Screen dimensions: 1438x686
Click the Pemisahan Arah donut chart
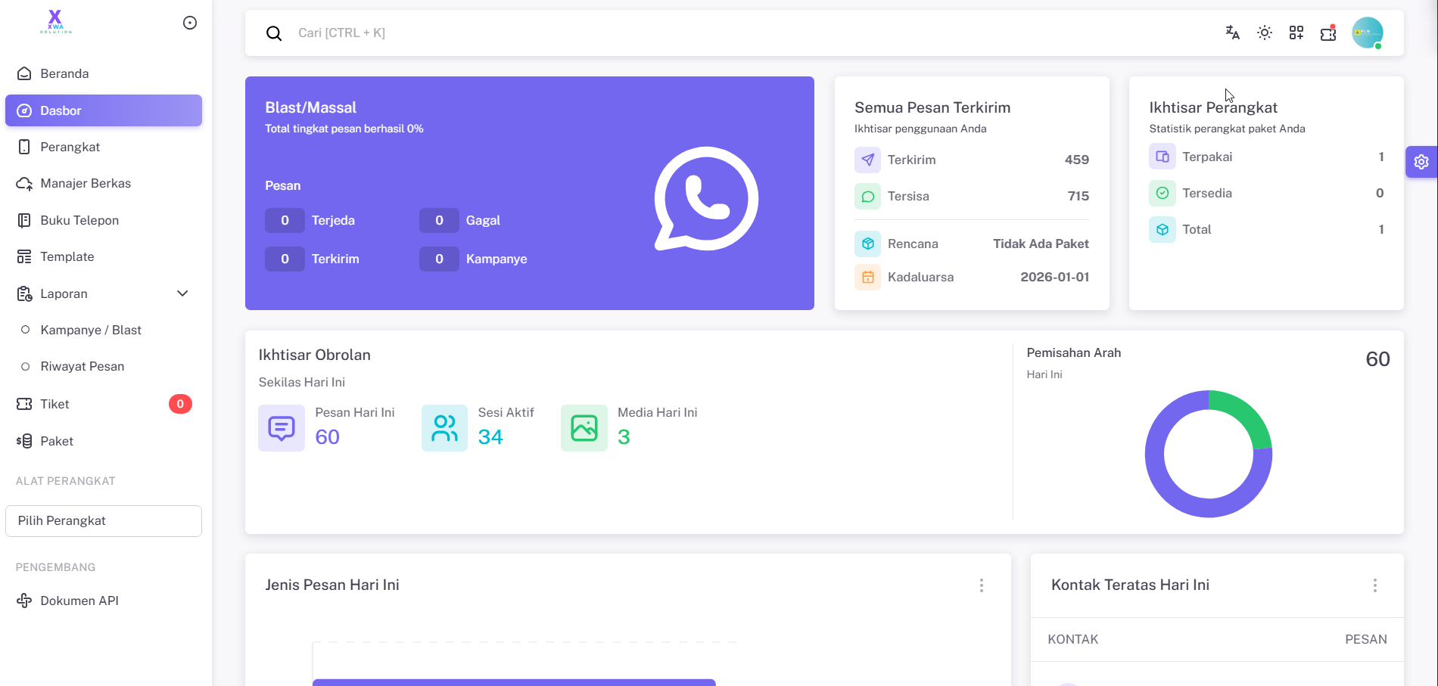pos(1209,454)
